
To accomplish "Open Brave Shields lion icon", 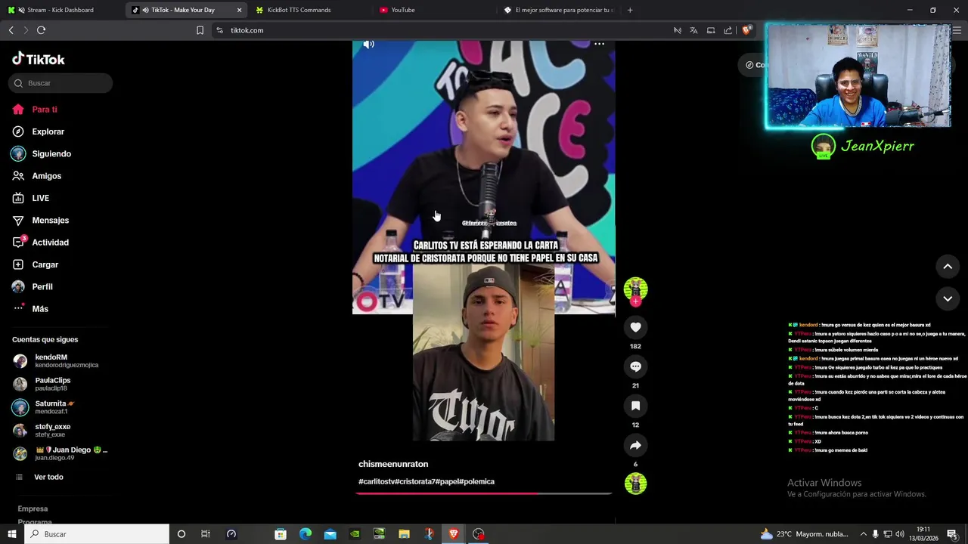I will pos(746,30).
